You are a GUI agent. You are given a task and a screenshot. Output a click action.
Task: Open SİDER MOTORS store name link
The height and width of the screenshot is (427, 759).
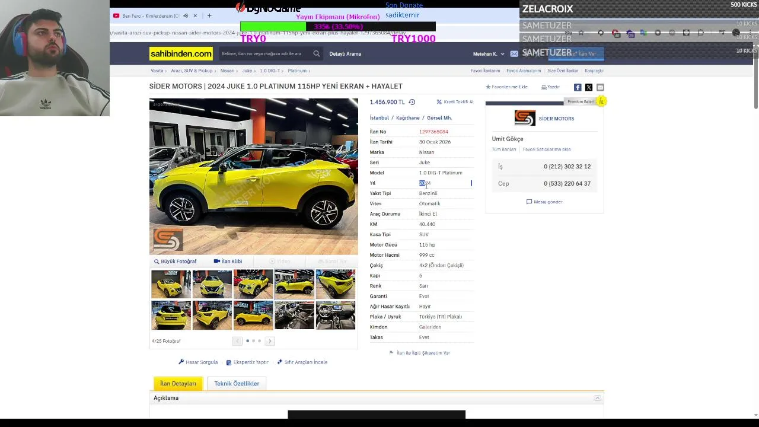click(556, 119)
